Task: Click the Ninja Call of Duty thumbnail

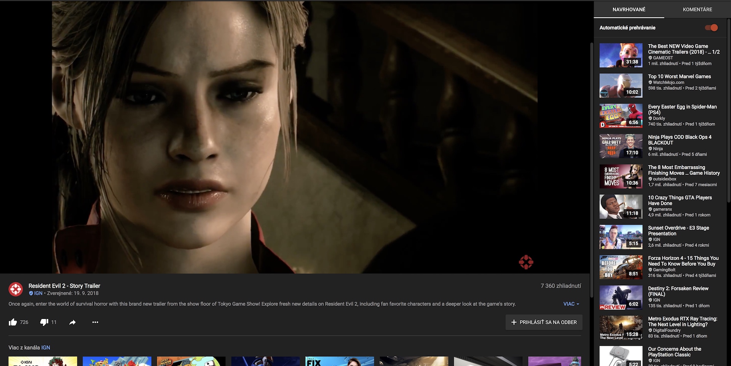Action: (621, 146)
